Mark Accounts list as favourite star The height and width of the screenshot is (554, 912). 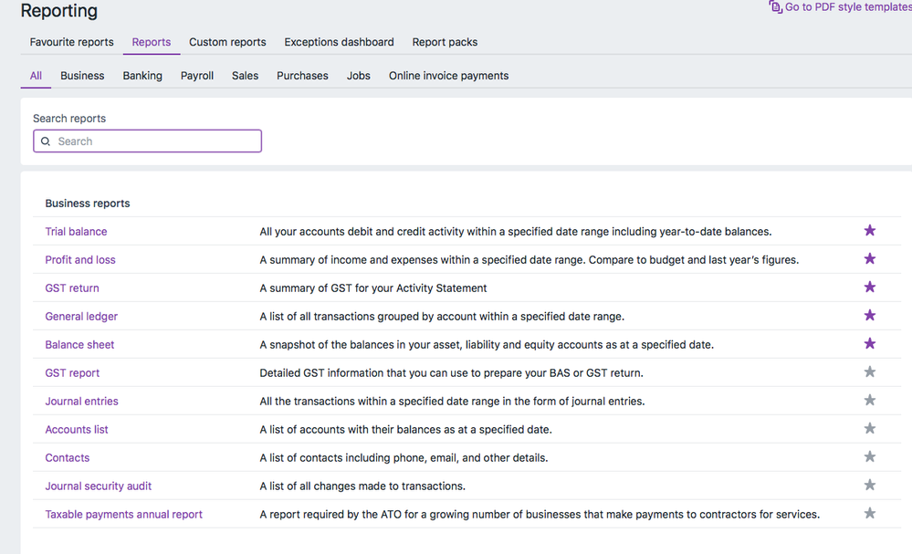coord(869,429)
